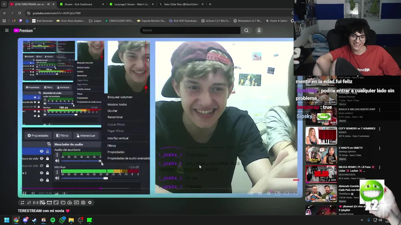The image size is (401, 225).
Task: Click the loop icon below the video
Action: (x=22, y=202)
